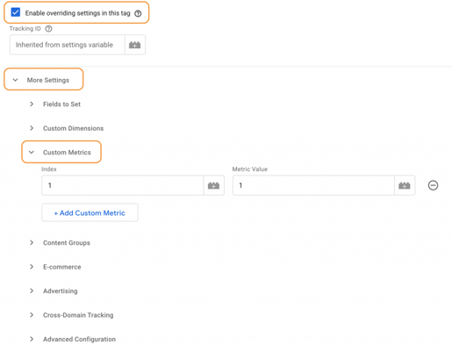Click the Metric Value input field
Image resolution: width=452 pixels, height=352 pixels.
point(313,185)
